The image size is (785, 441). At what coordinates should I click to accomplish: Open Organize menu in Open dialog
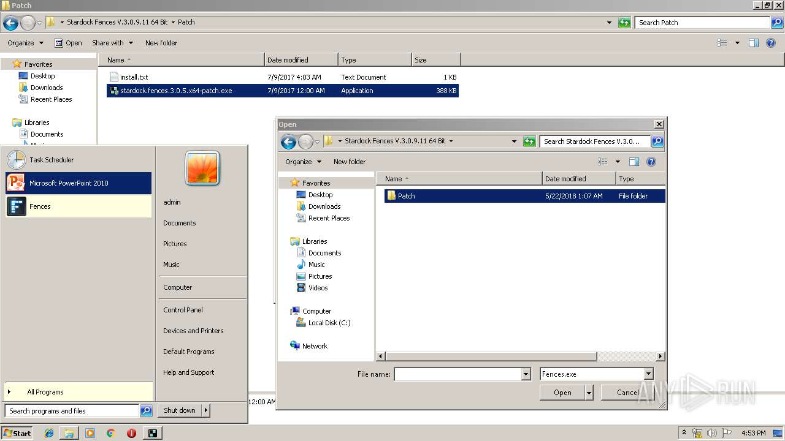coord(304,162)
